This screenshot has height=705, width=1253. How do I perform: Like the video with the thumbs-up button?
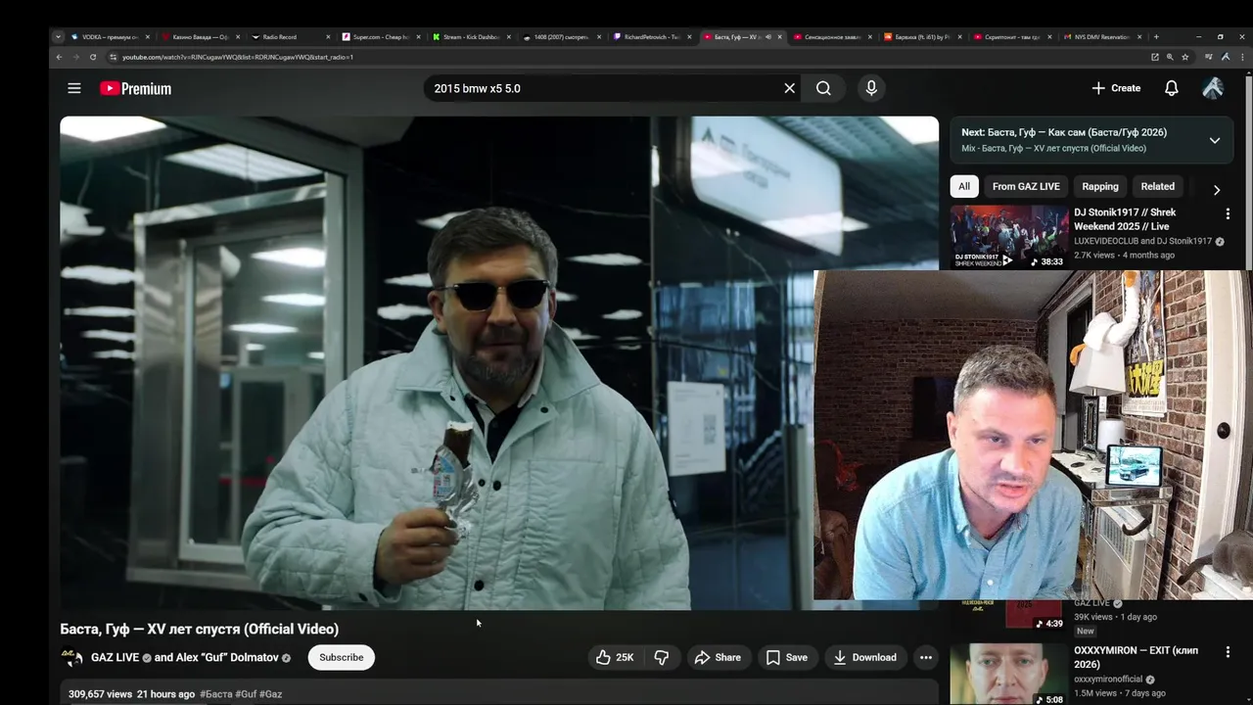tap(614, 657)
